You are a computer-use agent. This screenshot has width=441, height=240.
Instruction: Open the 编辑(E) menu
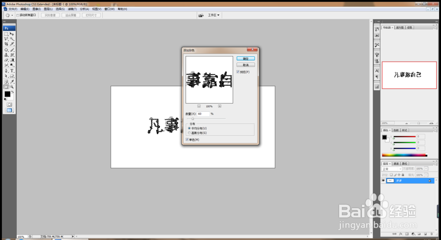(25, 9)
